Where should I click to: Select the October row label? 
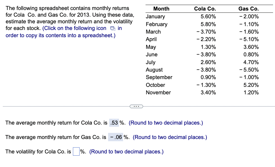coord(155,85)
